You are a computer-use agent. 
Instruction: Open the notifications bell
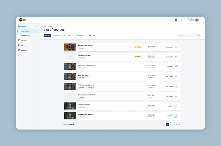click(x=176, y=20)
